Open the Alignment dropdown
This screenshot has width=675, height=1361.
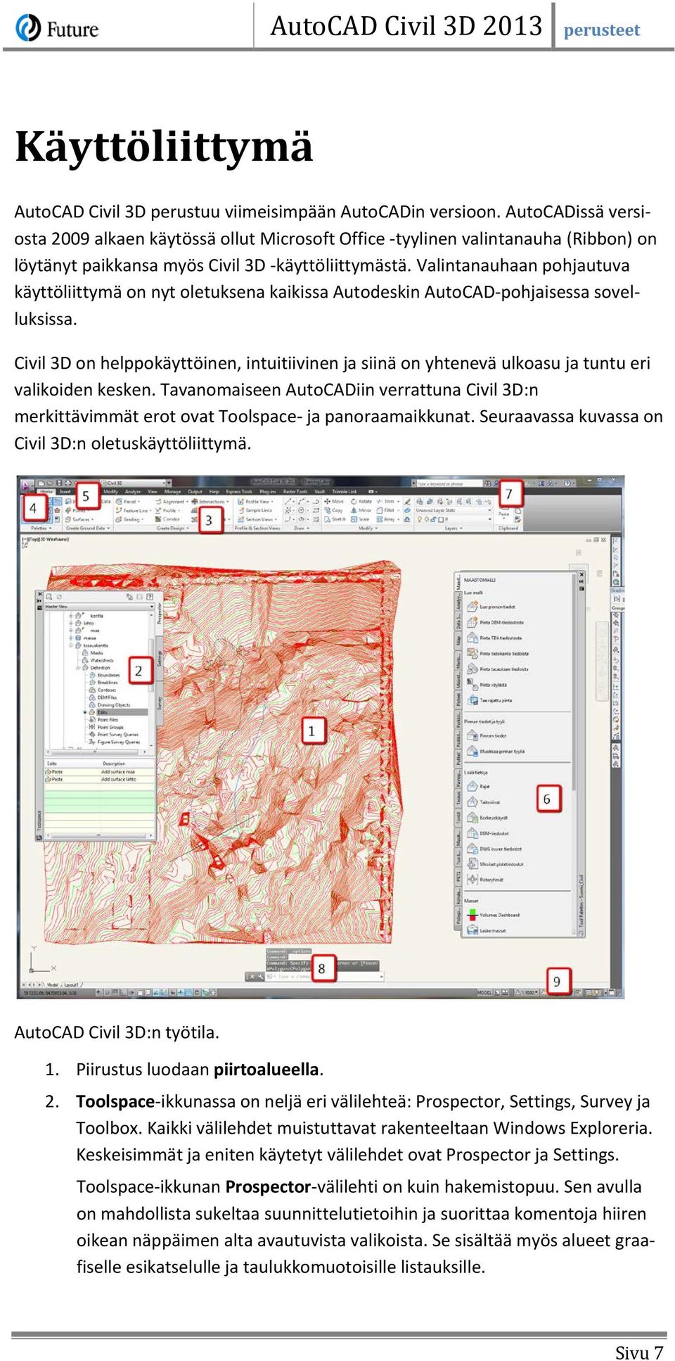172,501
